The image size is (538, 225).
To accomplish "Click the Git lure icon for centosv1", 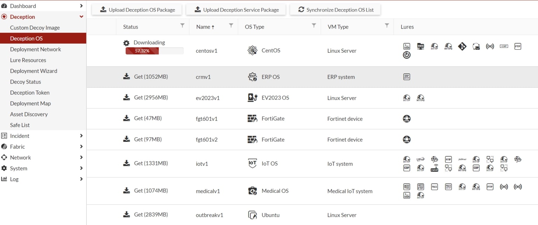I will click(x=462, y=46).
